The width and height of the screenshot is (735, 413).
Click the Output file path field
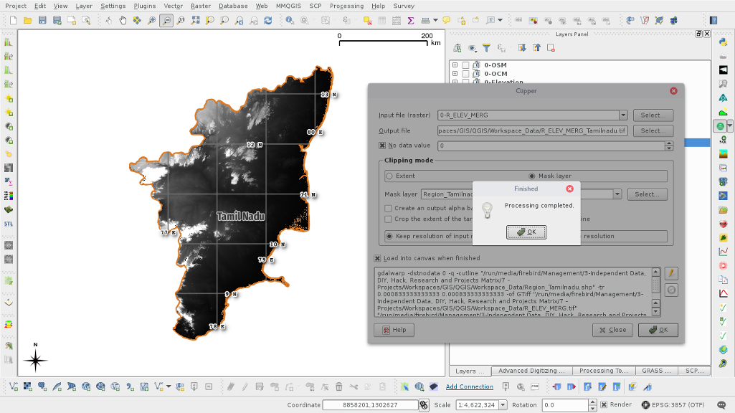(x=533, y=130)
